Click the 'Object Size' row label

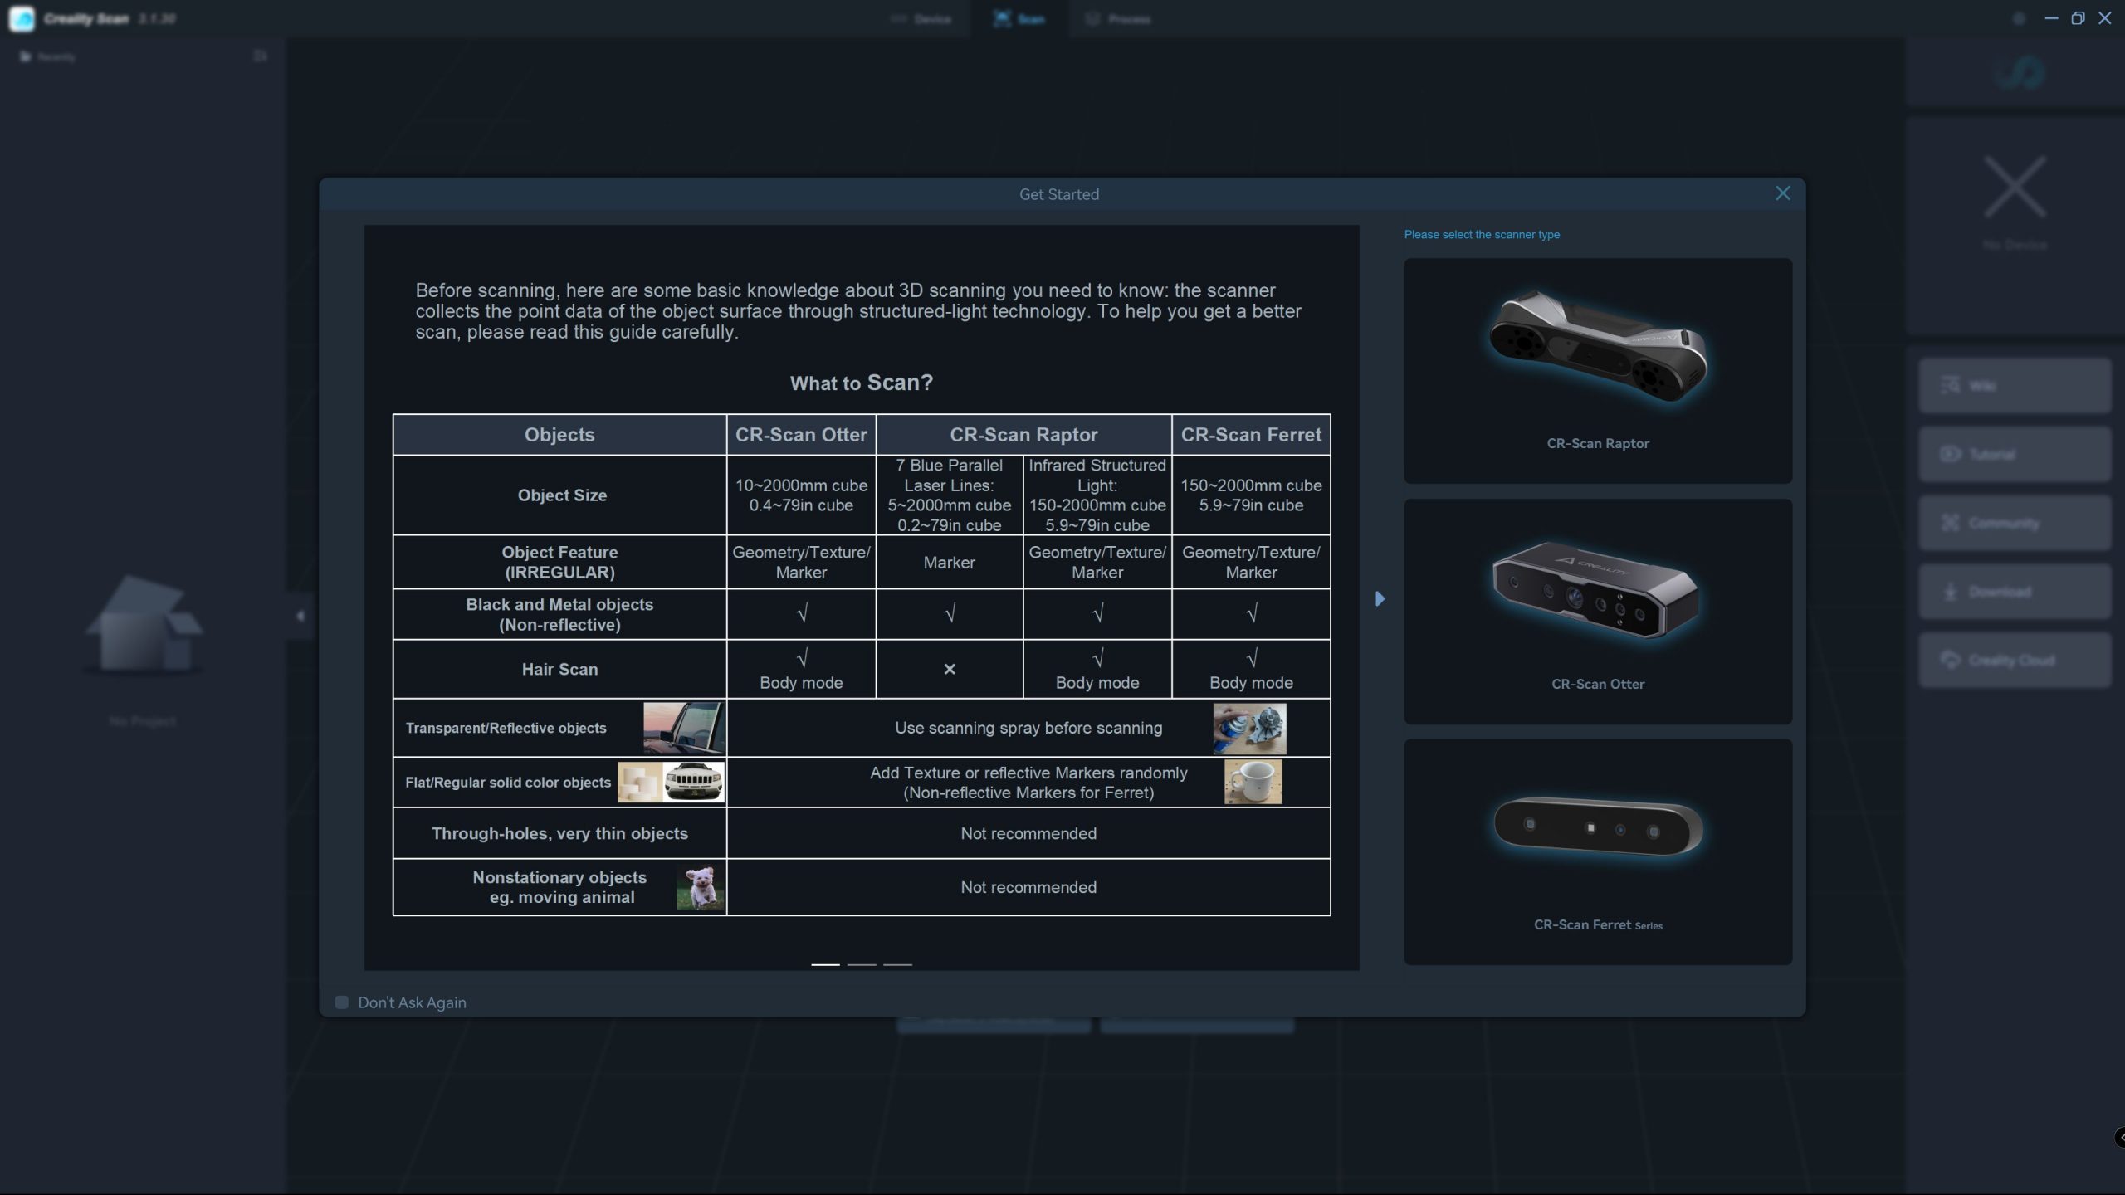562,495
